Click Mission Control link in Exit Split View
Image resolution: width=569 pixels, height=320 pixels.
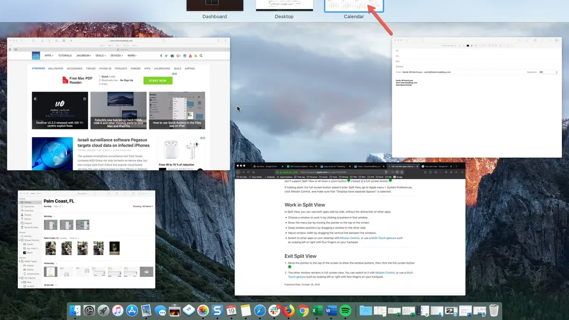(x=385, y=273)
